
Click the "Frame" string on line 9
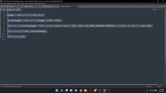pyautogui.click(x=25, y=31)
